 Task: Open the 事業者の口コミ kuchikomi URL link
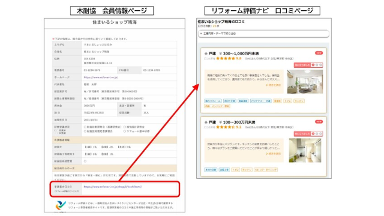(x=113, y=187)
